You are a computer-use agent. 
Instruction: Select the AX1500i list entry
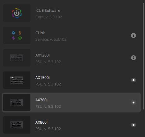tap(71, 80)
